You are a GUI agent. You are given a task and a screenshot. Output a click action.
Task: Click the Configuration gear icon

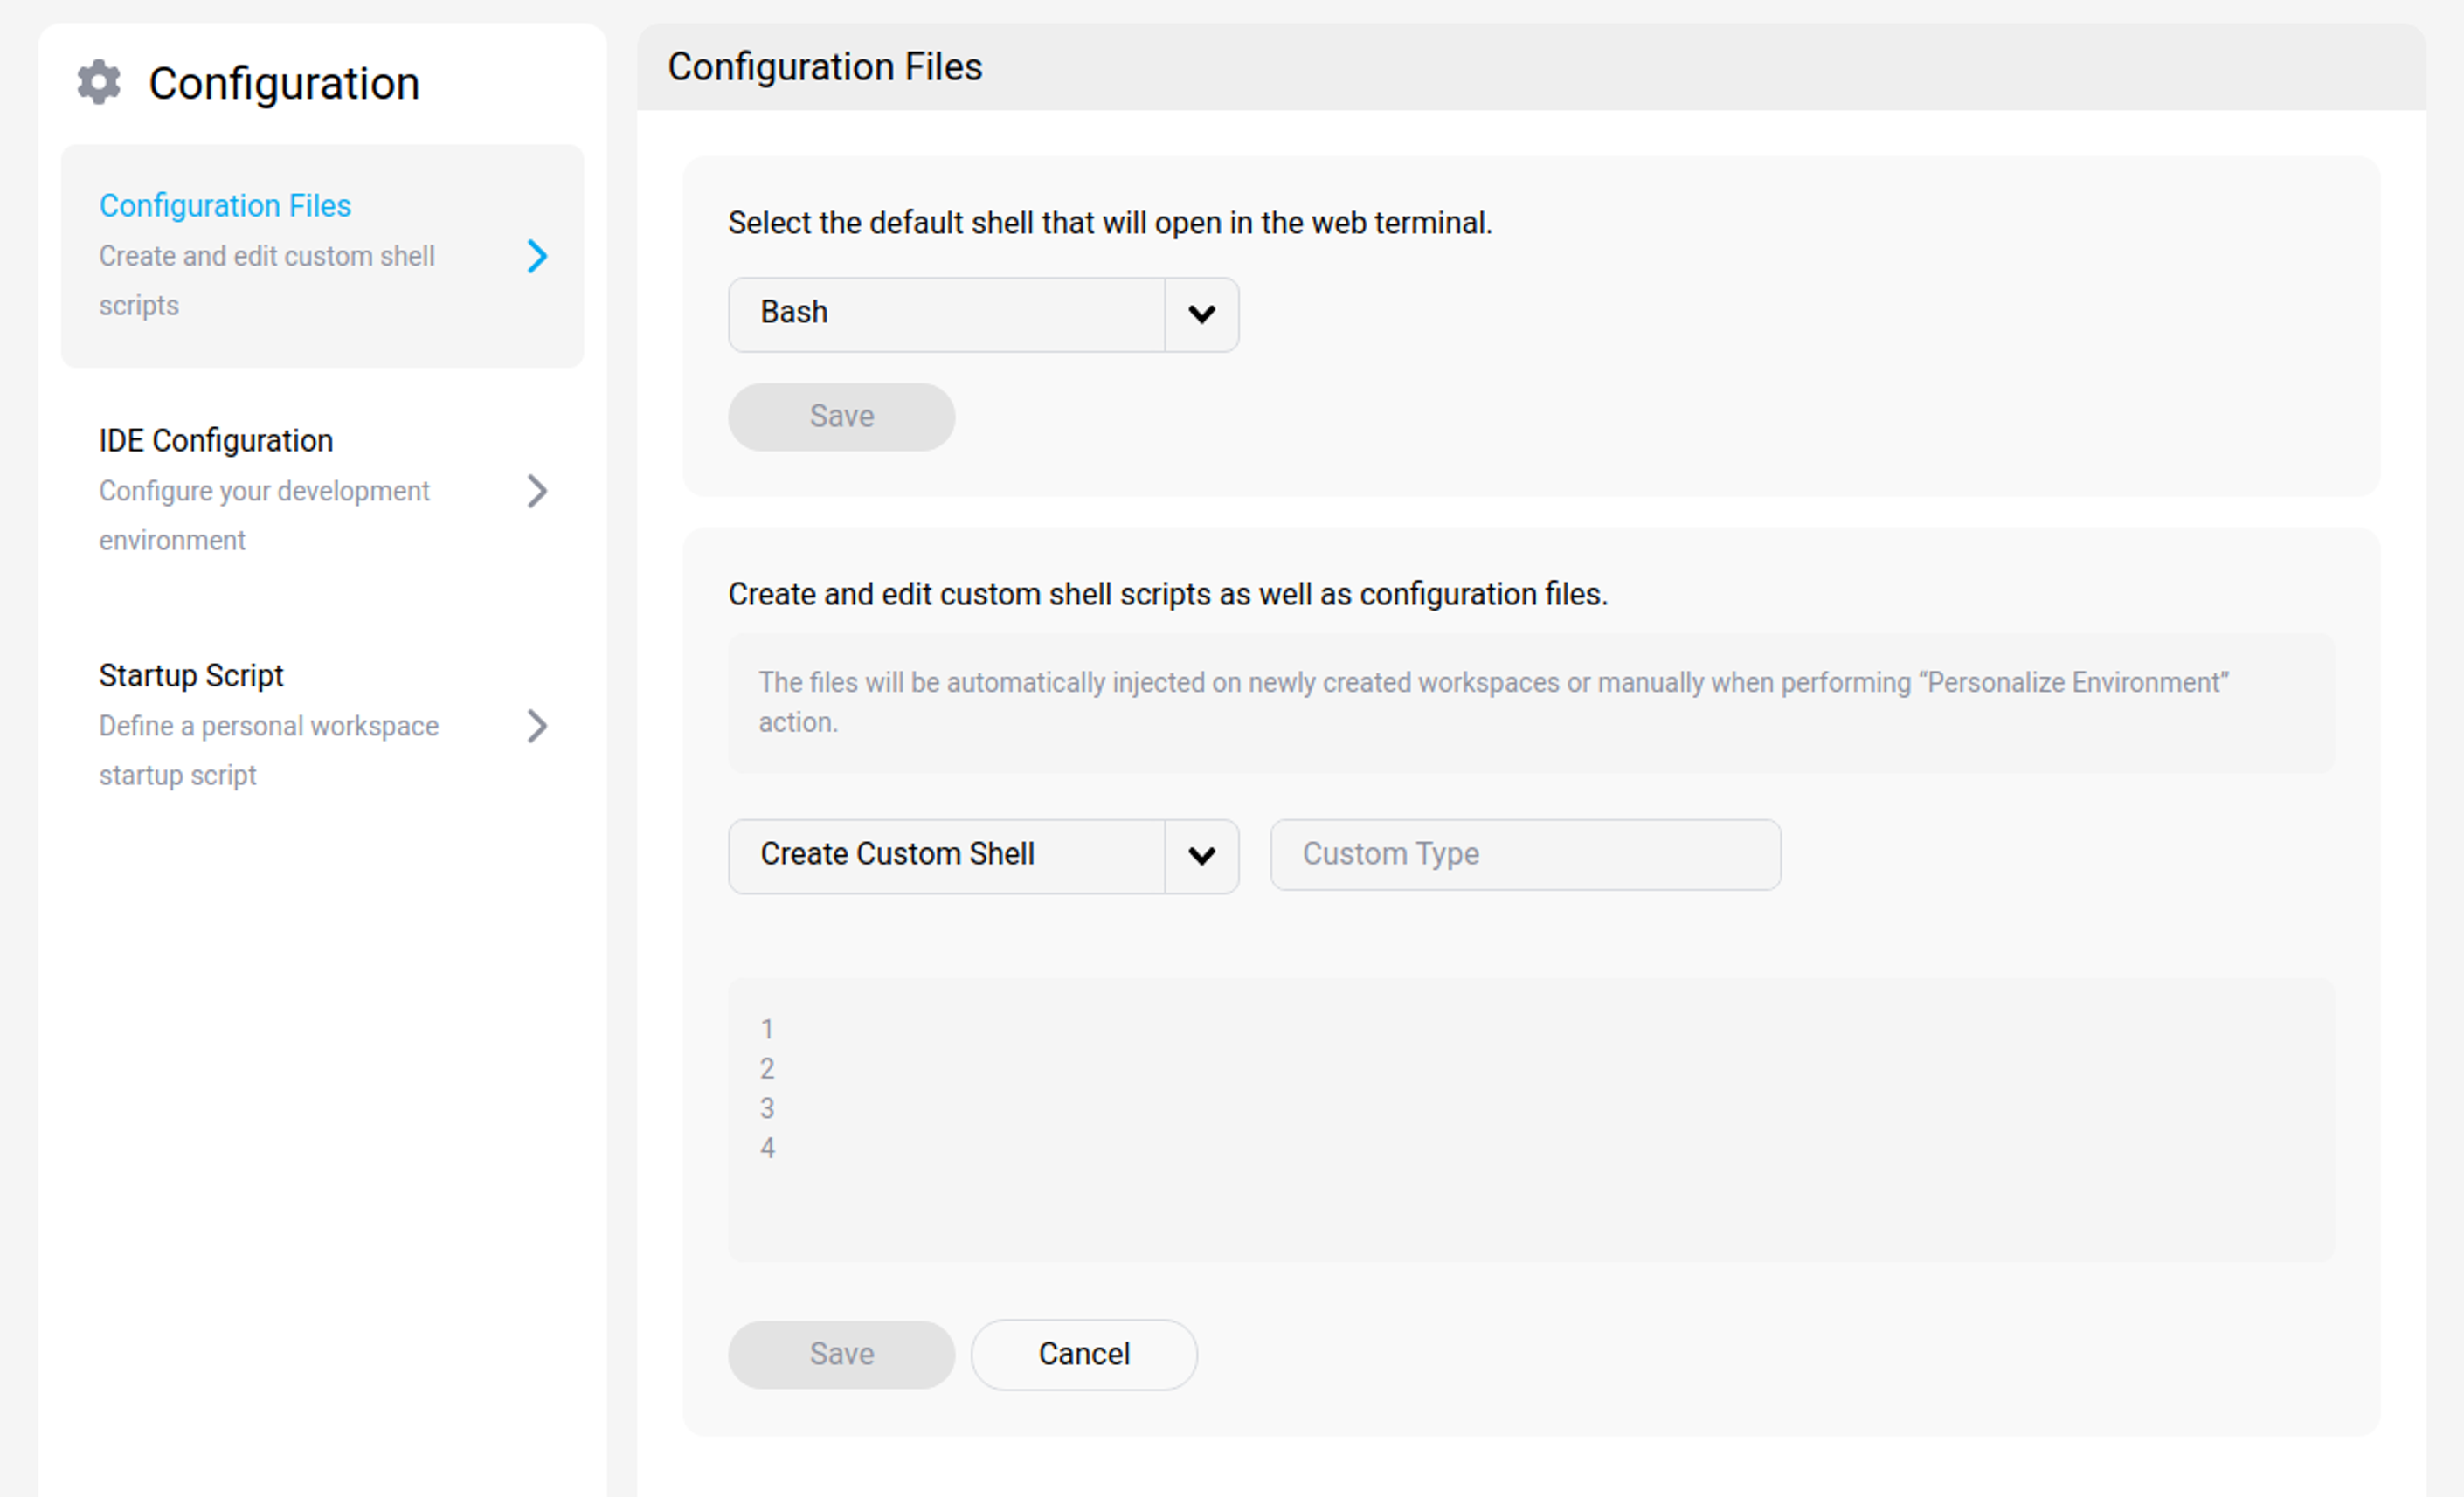[98, 83]
